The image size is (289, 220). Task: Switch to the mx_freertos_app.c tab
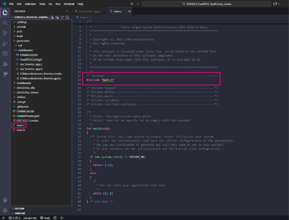pos(89,11)
